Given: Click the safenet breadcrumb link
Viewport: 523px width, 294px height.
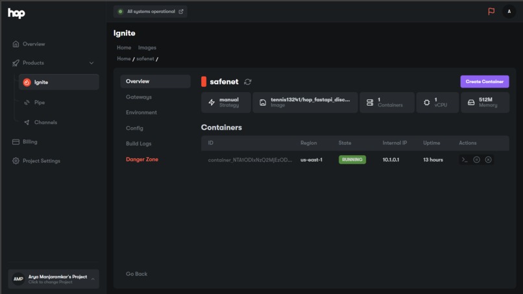Looking at the screenshot, I should (x=145, y=58).
